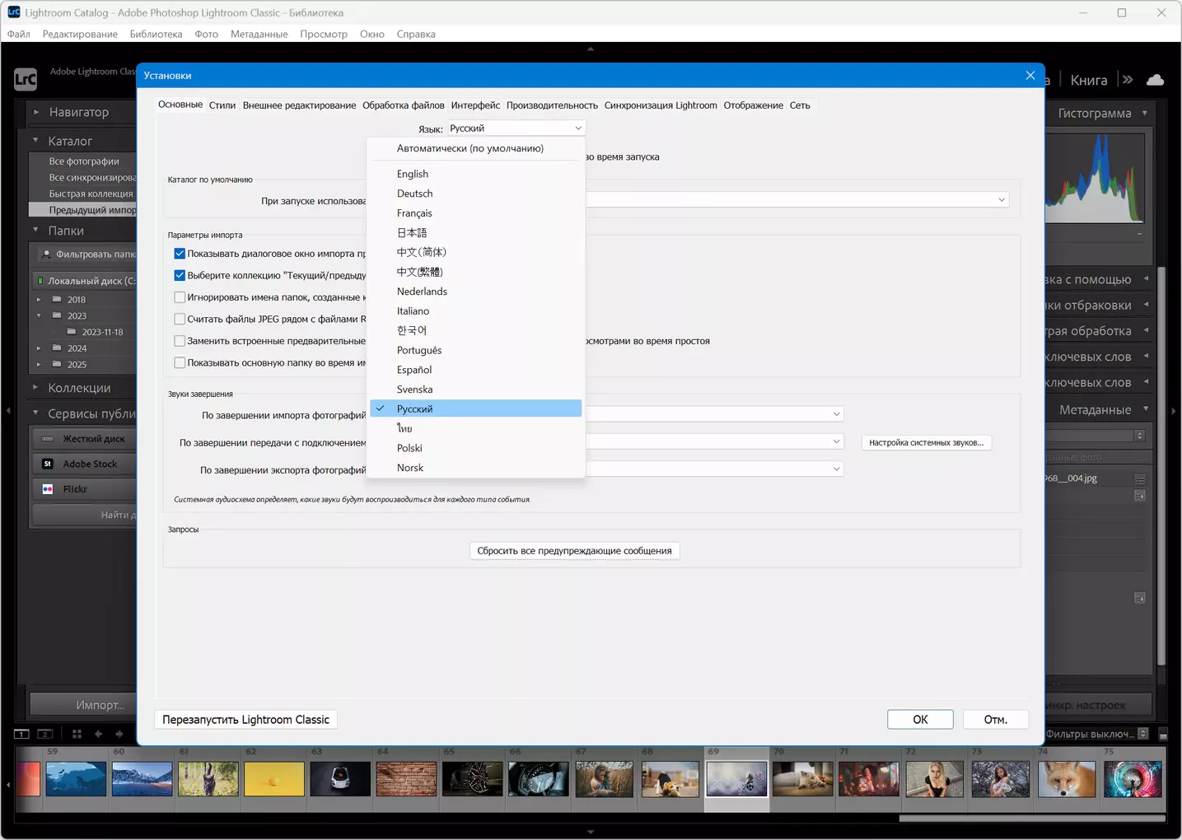Click the histogram graph display

click(1095, 179)
